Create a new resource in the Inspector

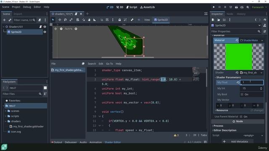(x=213, y=20)
